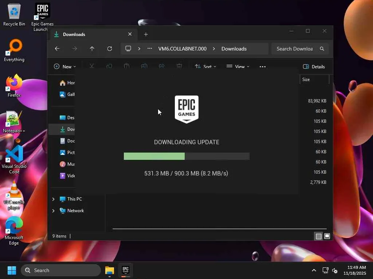Select Pictures in navigation pane
The width and height of the screenshot is (373, 279).
coord(67,153)
